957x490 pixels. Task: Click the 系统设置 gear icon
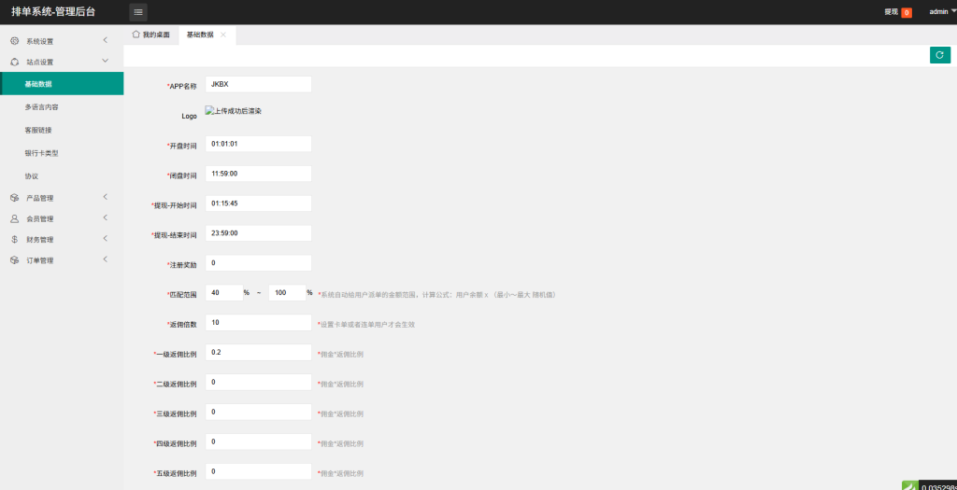tap(14, 41)
